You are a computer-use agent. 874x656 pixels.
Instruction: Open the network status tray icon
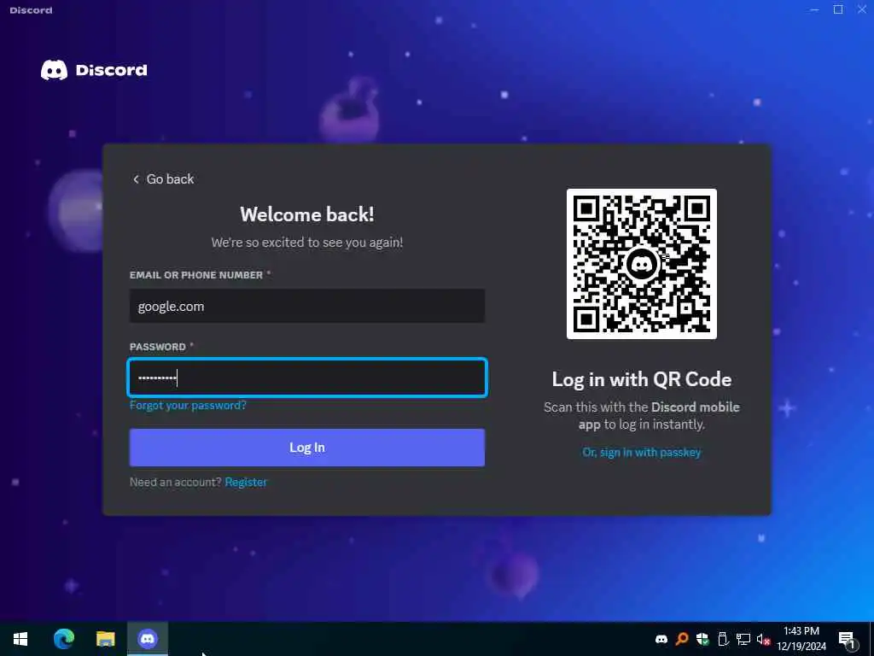tap(743, 639)
